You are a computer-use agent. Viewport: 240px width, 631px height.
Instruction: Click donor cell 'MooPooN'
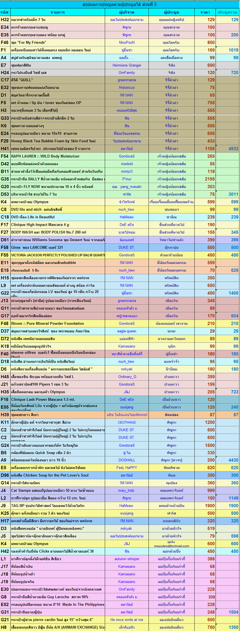coord(127,43)
